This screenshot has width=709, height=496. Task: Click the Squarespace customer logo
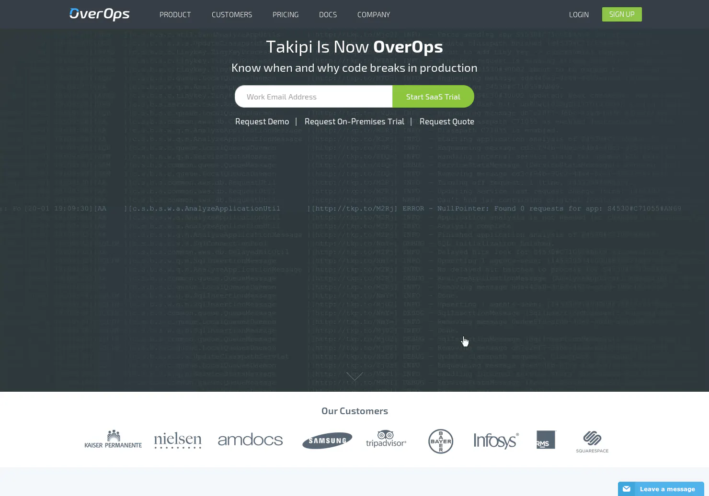592,441
